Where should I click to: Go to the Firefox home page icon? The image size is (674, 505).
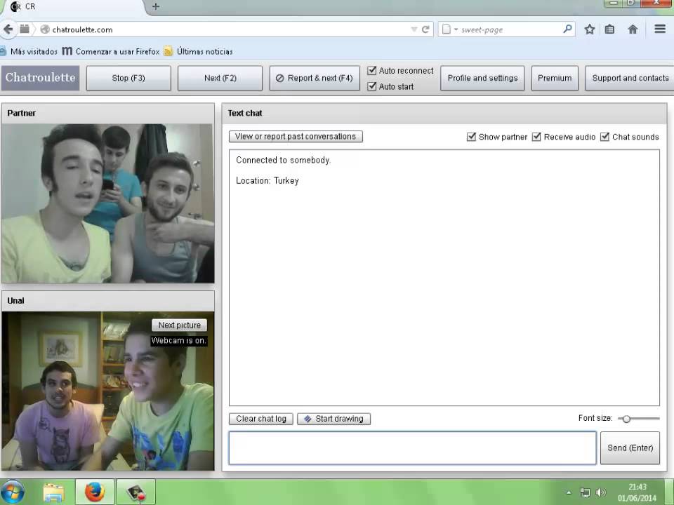[633, 29]
